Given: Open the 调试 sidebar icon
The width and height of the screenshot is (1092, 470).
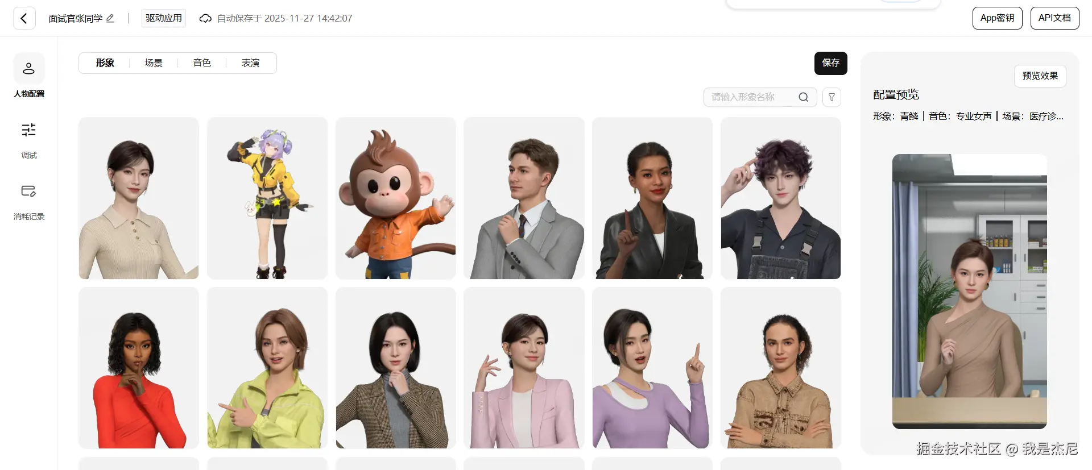Looking at the screenshot, I should pos(29,130).
